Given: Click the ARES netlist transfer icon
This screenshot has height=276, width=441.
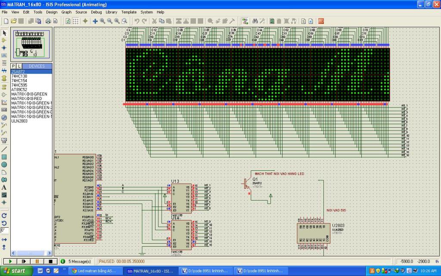Looking at the screenshot, I should (x=321, y=21).
